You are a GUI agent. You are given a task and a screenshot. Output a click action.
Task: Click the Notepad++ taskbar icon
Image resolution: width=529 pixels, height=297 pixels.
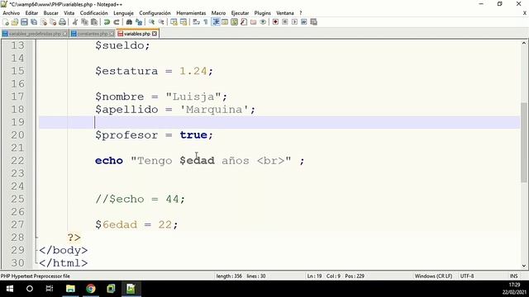coord(131,289)
